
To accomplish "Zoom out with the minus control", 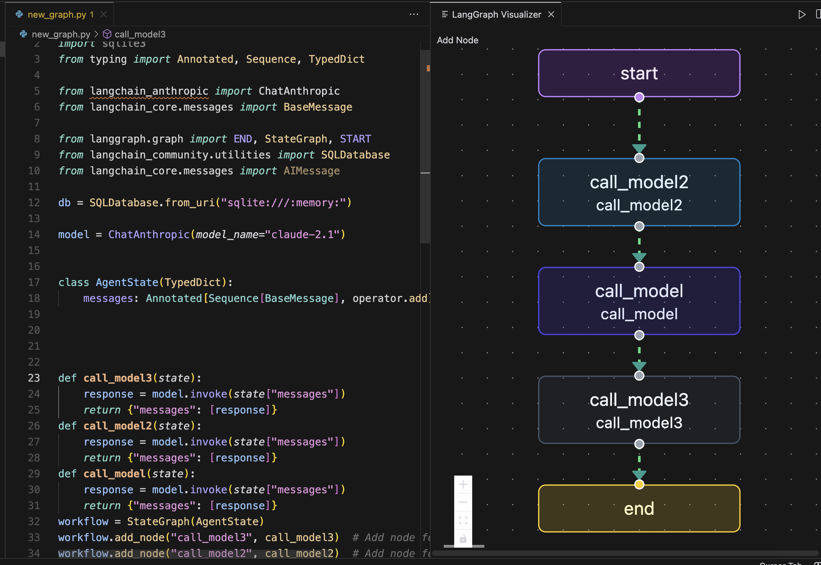I will point(463,502).
